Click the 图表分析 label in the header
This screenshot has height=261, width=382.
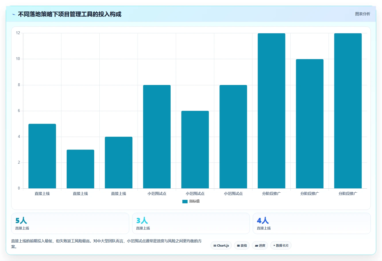click(362, 14)
